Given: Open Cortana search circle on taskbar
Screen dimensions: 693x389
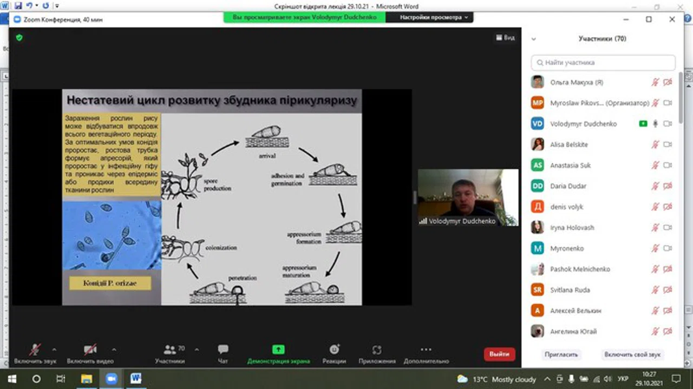Looking at the screenshot, I should (37, 379).
